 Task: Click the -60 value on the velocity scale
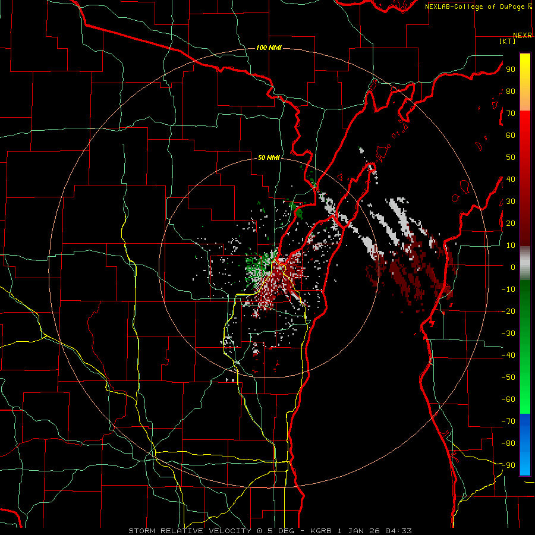pos(508,399)
